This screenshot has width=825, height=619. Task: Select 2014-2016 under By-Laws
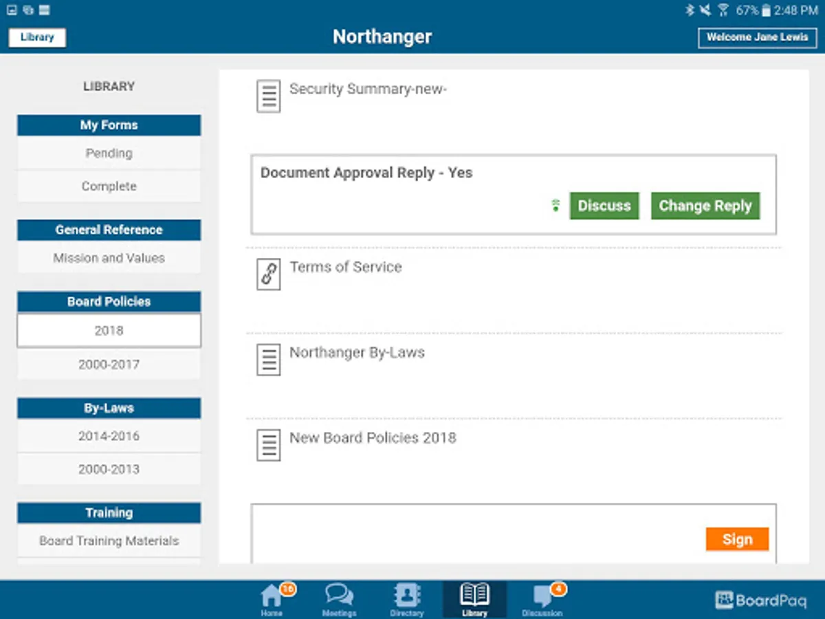click(109, 436)
